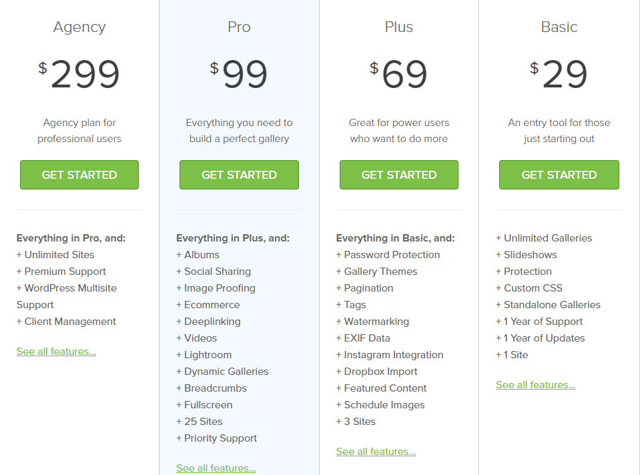
Task: Click the $69 Plus price
Action: pyautogui.click(x=399, y=74)
